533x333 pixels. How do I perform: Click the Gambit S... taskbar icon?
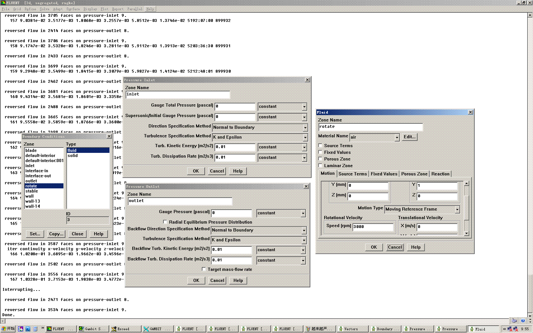point(93,329)
